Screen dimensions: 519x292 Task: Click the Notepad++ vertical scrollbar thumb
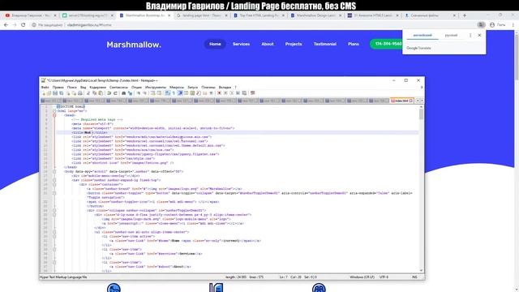coord(421,114)
